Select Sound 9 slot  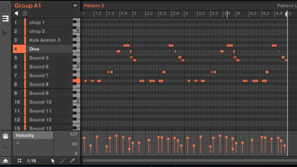tap(43, 93)
